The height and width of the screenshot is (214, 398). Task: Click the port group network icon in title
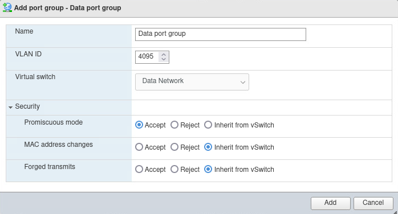coord(7,7)
